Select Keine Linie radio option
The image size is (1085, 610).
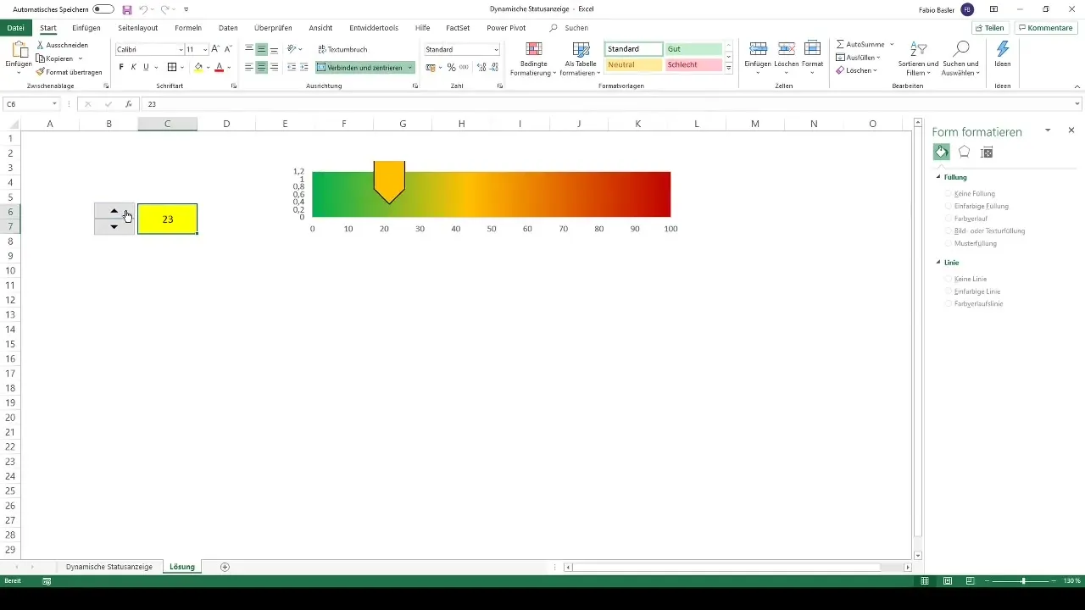point(949,279)
